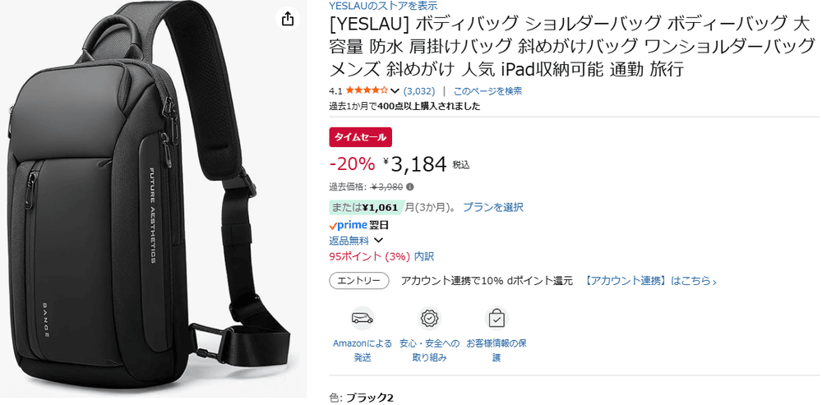Click the past price info icon
The width and height of the screenshot is (822, 405).
[410, 186]
